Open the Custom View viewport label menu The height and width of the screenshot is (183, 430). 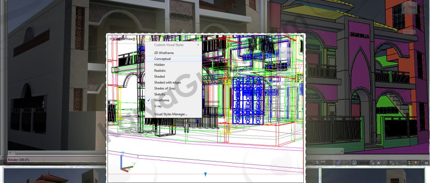pos(124,39)
